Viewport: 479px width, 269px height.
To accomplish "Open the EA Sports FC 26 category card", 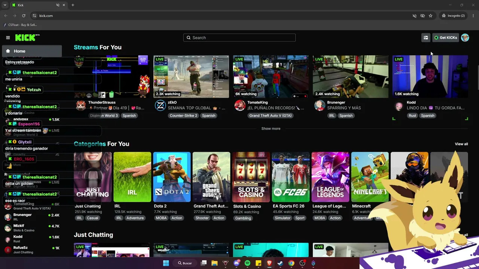I will (x=291, y=177).
